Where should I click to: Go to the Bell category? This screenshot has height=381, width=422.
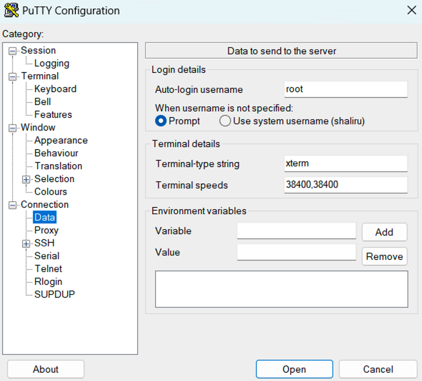42,102
